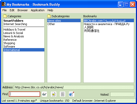
Task: Click into the Find input field
Action: 25,94
